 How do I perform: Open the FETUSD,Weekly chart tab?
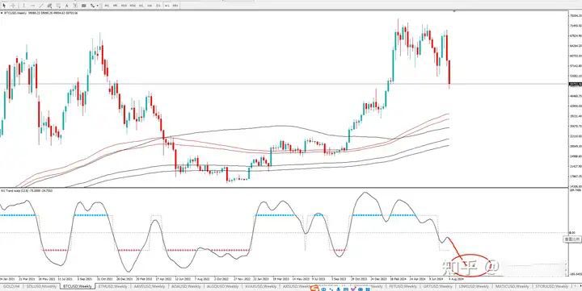coord(403,286)
